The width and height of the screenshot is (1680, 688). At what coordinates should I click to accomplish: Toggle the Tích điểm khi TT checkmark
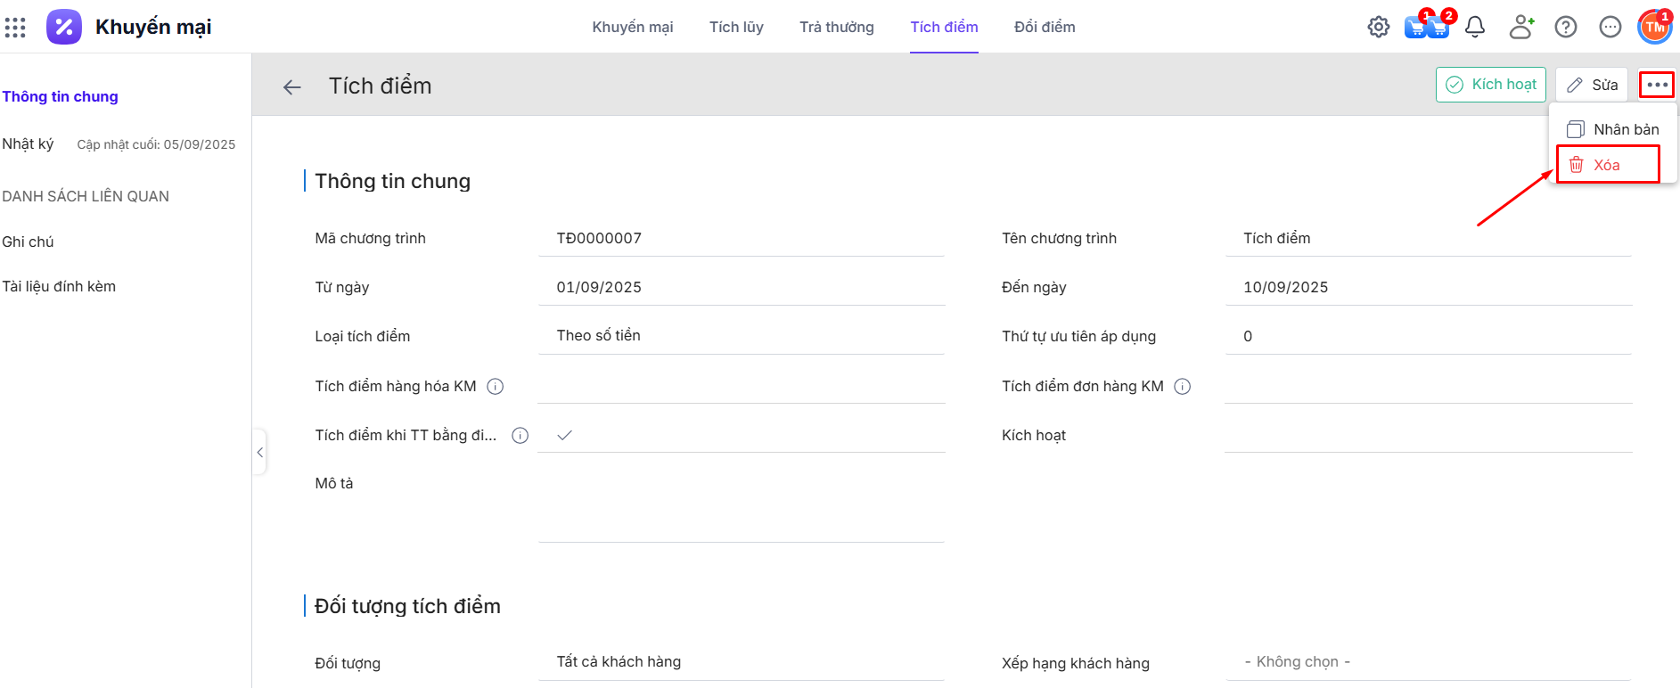pyautogui.click(x=564, y=435)
